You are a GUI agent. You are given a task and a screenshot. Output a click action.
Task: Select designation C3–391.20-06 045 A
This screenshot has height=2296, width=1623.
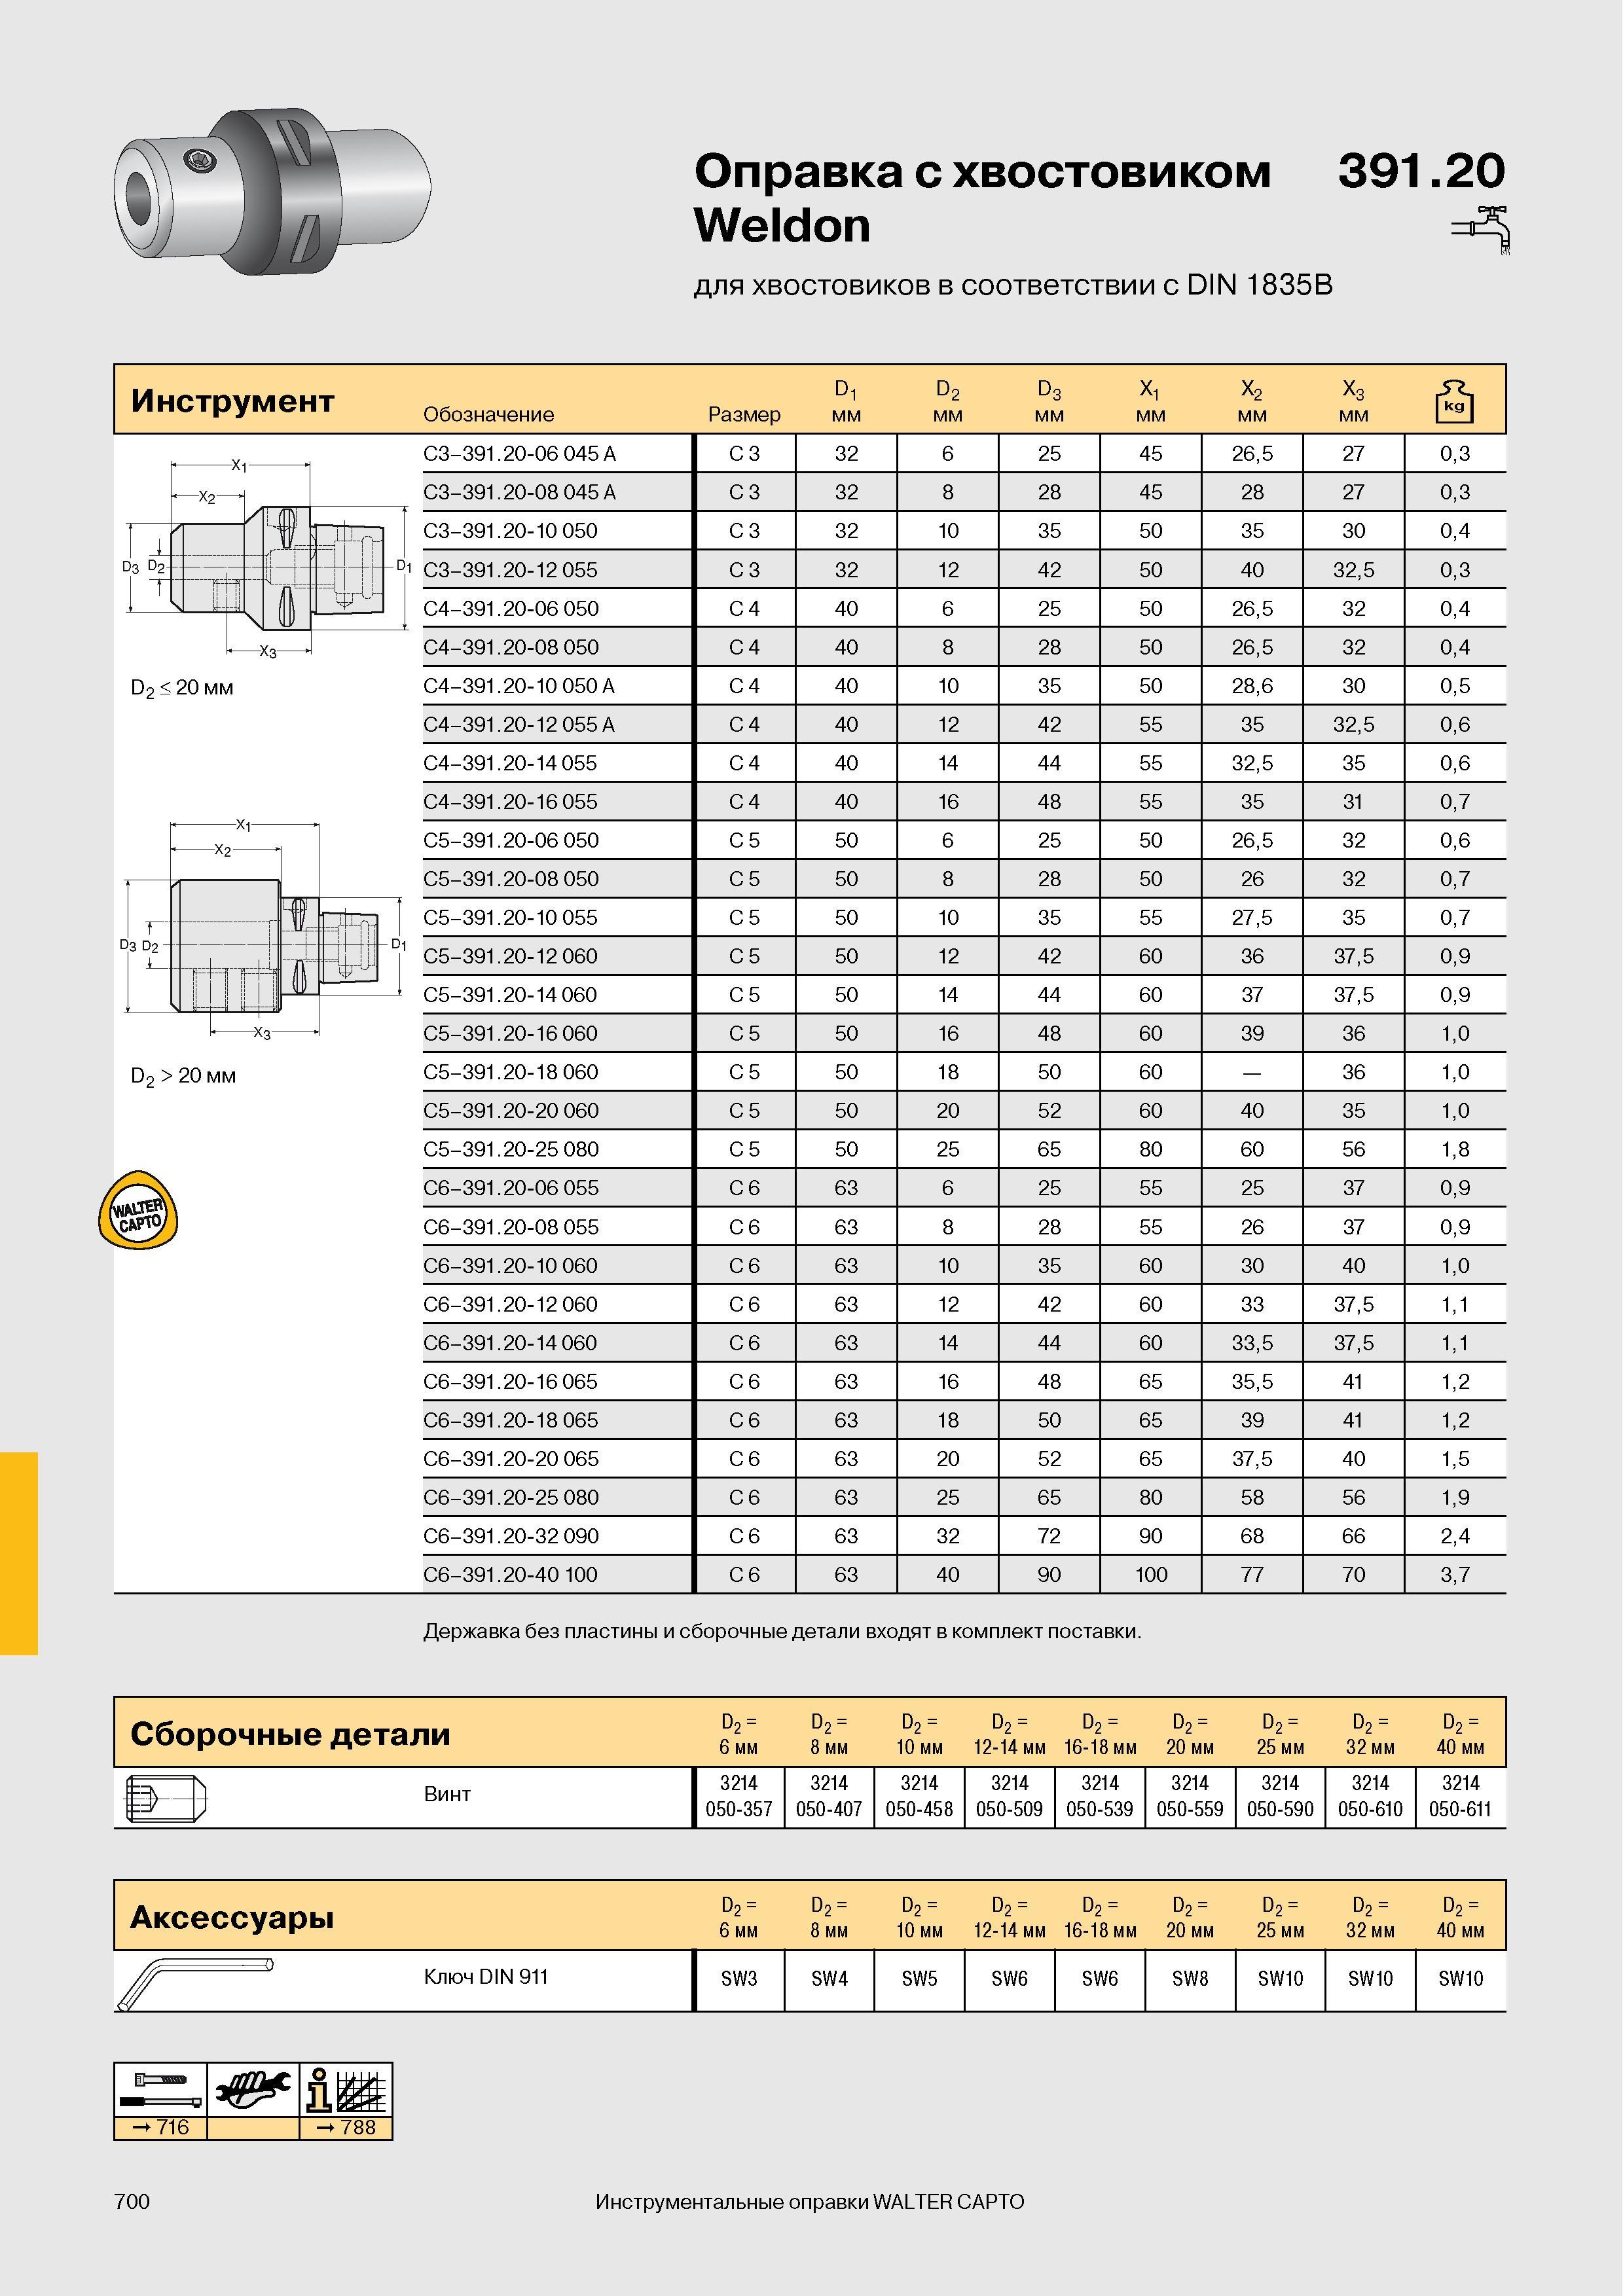tap(519, 454)
